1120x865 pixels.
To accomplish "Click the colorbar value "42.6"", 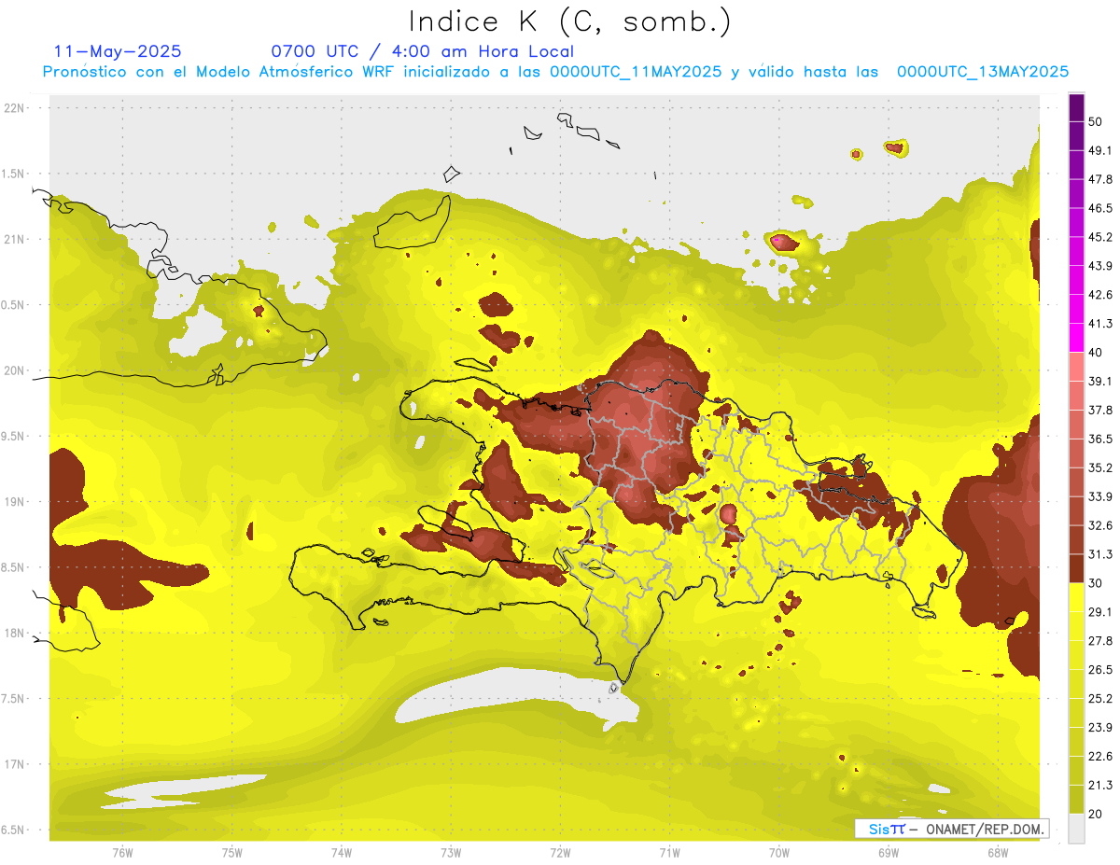I will (1099, 295).
